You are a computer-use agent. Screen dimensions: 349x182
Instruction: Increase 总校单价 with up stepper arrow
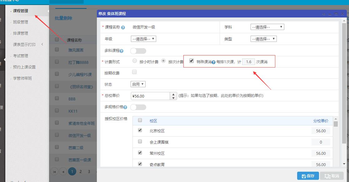click(173, 94)
